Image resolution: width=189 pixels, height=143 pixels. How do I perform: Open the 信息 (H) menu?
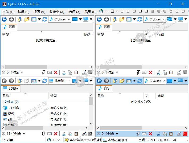91,12
